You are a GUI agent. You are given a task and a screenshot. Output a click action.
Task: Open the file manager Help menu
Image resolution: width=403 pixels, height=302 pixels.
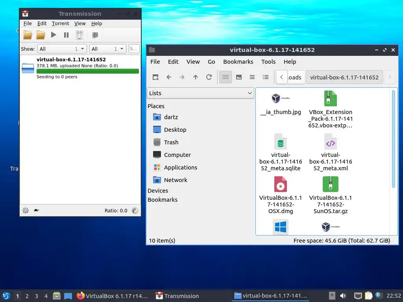[x=290, y=62]
